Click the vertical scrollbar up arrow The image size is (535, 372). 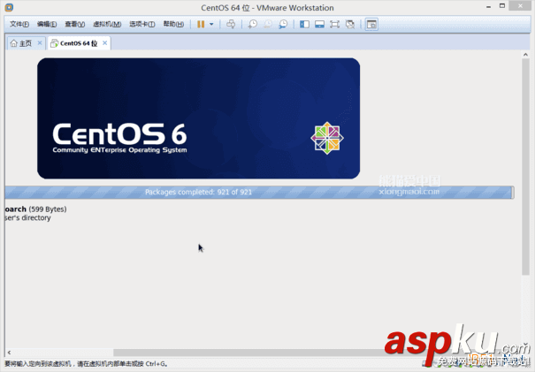point(525,55)
